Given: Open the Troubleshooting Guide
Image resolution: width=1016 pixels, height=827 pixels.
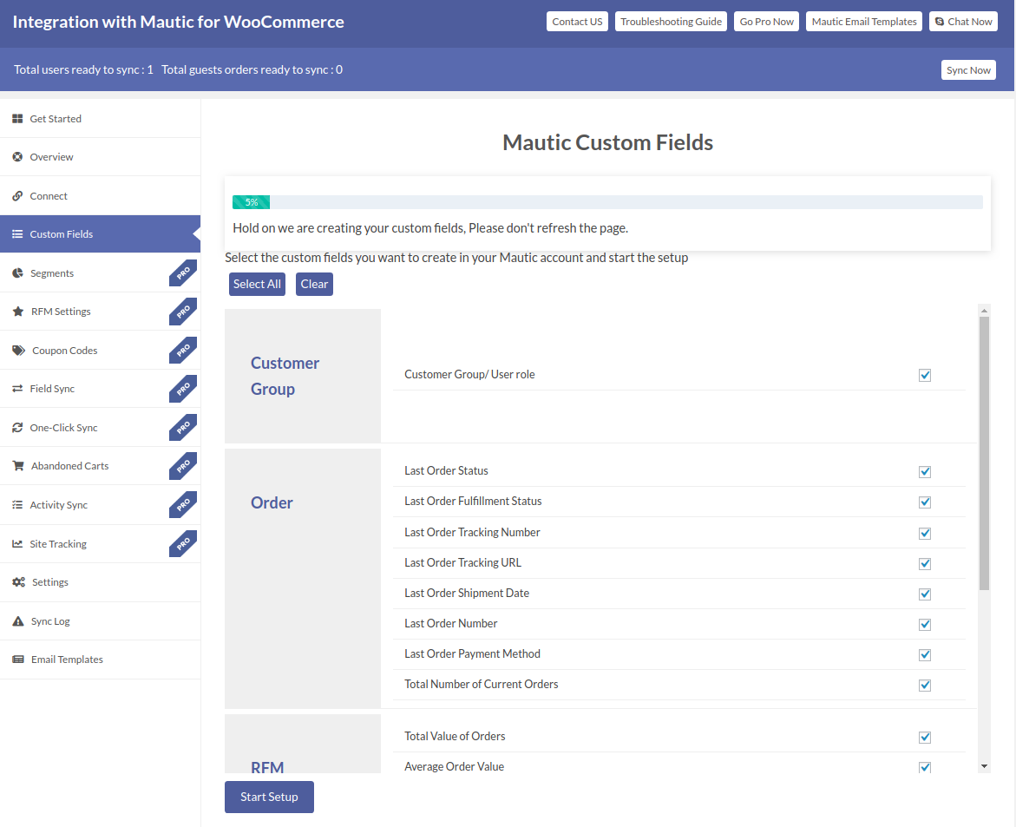Looking at the screenshot, I should pos(671,22).
